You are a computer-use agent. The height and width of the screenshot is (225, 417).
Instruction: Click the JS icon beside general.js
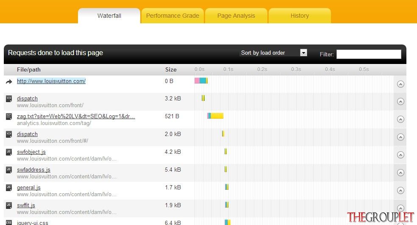pyautogui.click(x=9, y=188)
